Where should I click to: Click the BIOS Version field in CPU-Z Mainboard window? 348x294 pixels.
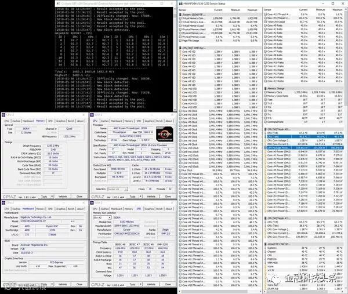tap(52, 249)
